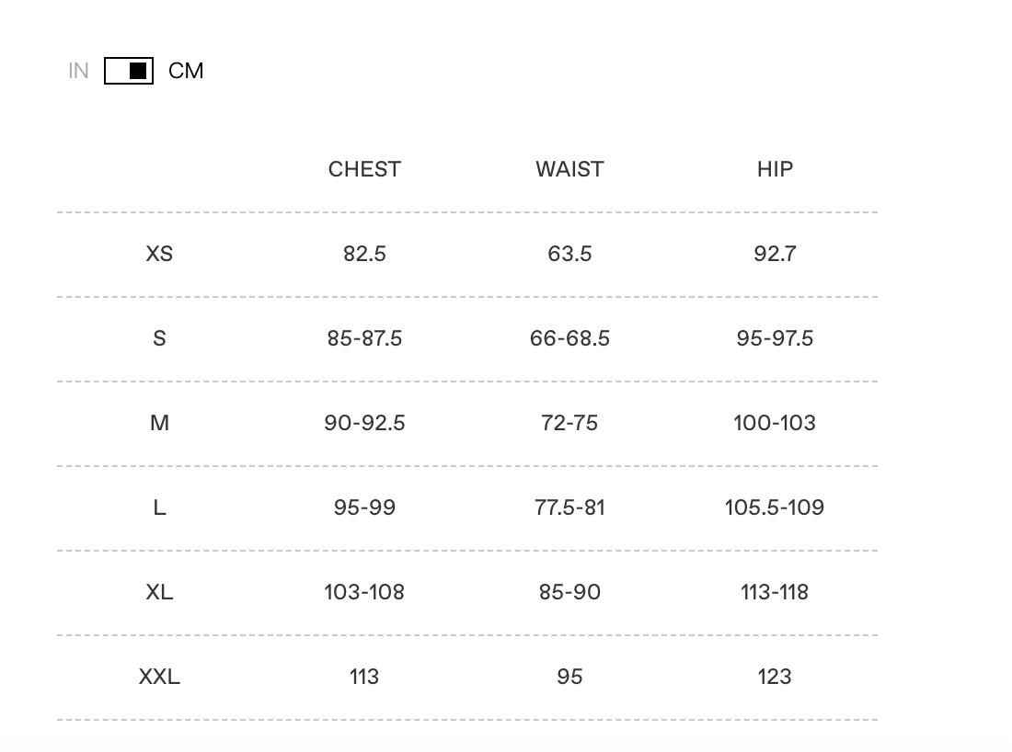The height and width of the screenshot is (752, 1012).
Task: Select the S size row label
Action: pos(159,338)
